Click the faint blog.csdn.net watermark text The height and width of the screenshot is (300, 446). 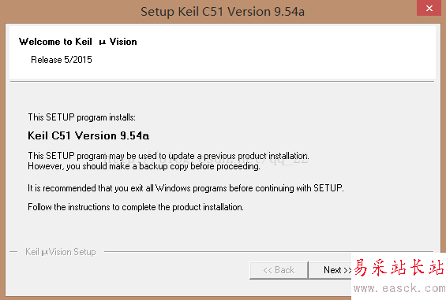(205, 159)
